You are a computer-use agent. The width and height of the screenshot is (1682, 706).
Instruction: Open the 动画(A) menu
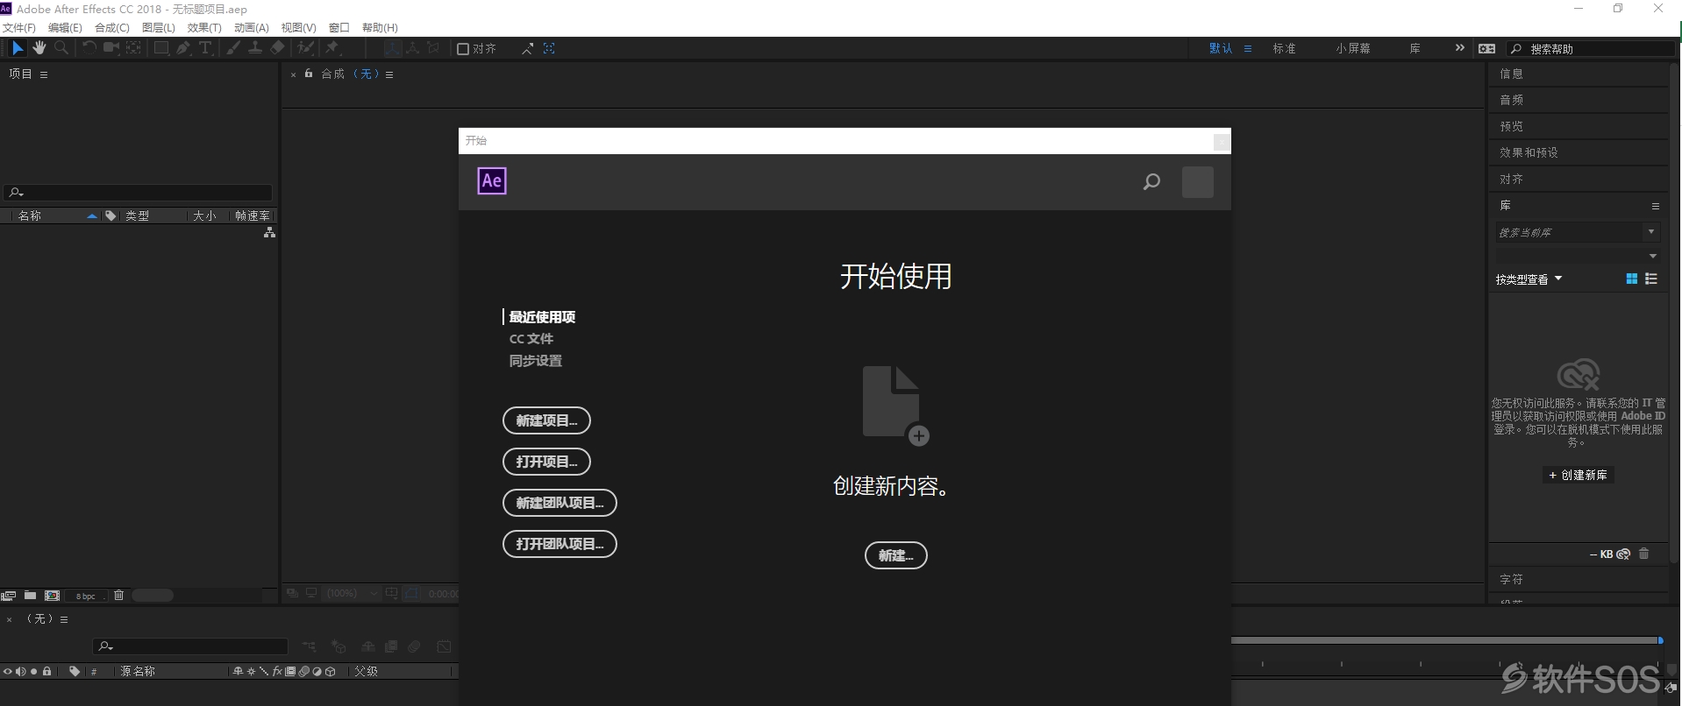click(x=252, y=28)
